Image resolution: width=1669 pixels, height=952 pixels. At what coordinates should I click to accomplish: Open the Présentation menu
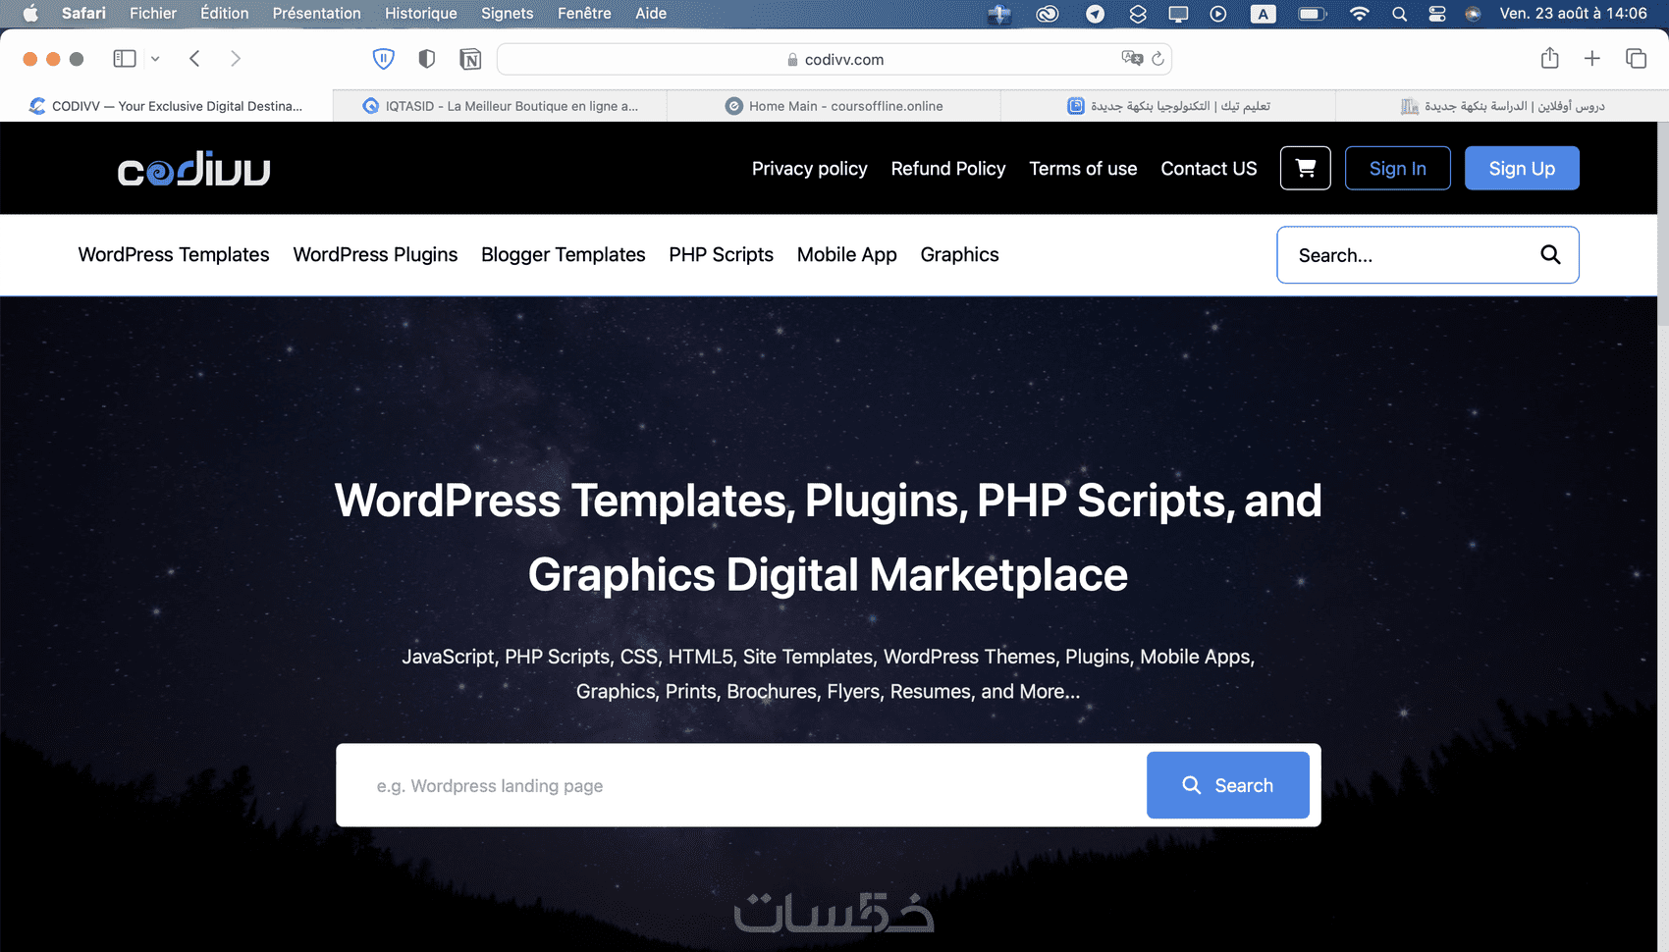pos(317,14)
